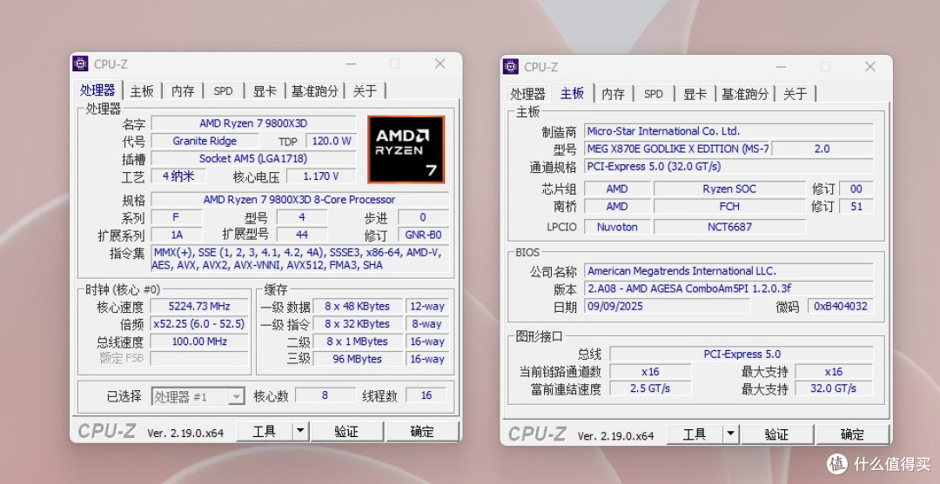Screen dimensions: 940x484
Task: Switch to SPD tab in right CPU-Z window
Action: coord(654,94)
